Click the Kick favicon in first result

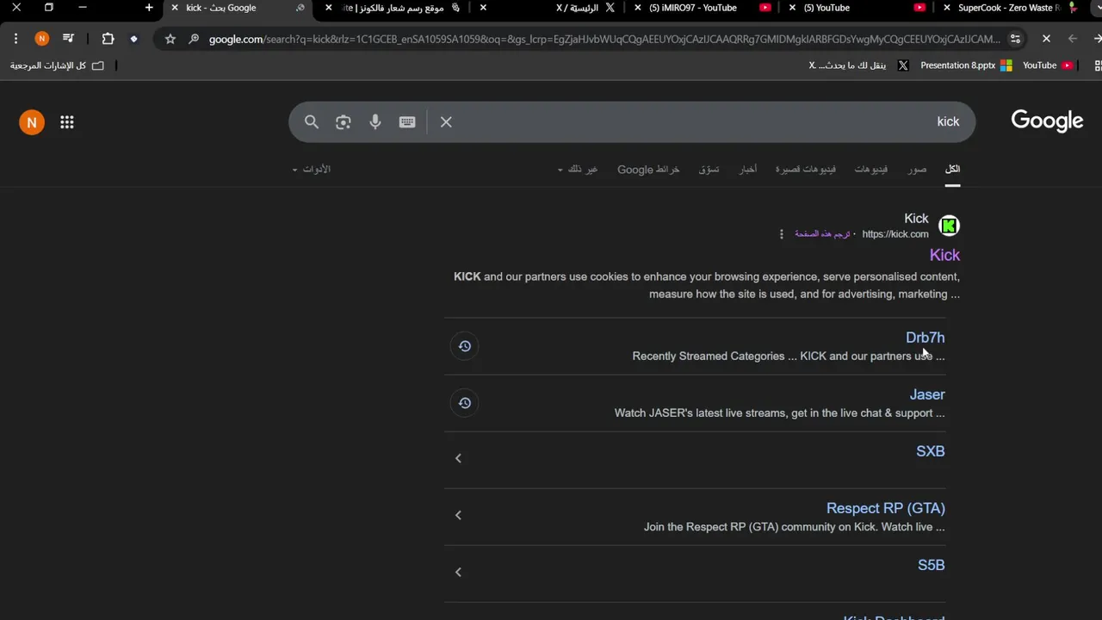pyautogui.click(x=949, y=226)
